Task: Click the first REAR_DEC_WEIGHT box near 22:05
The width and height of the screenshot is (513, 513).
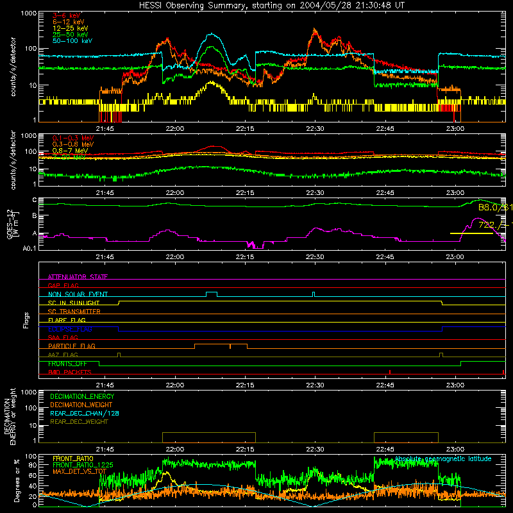Action: (x=209, y=437)
